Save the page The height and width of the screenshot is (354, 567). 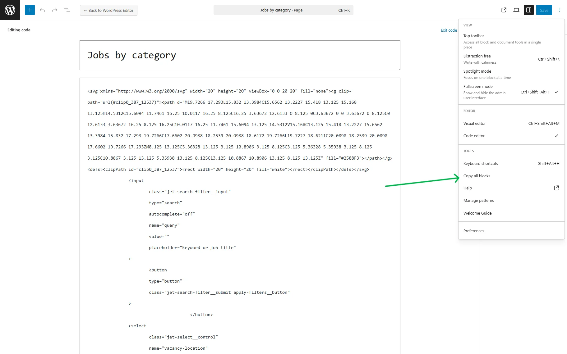click(x=544, y=10)
